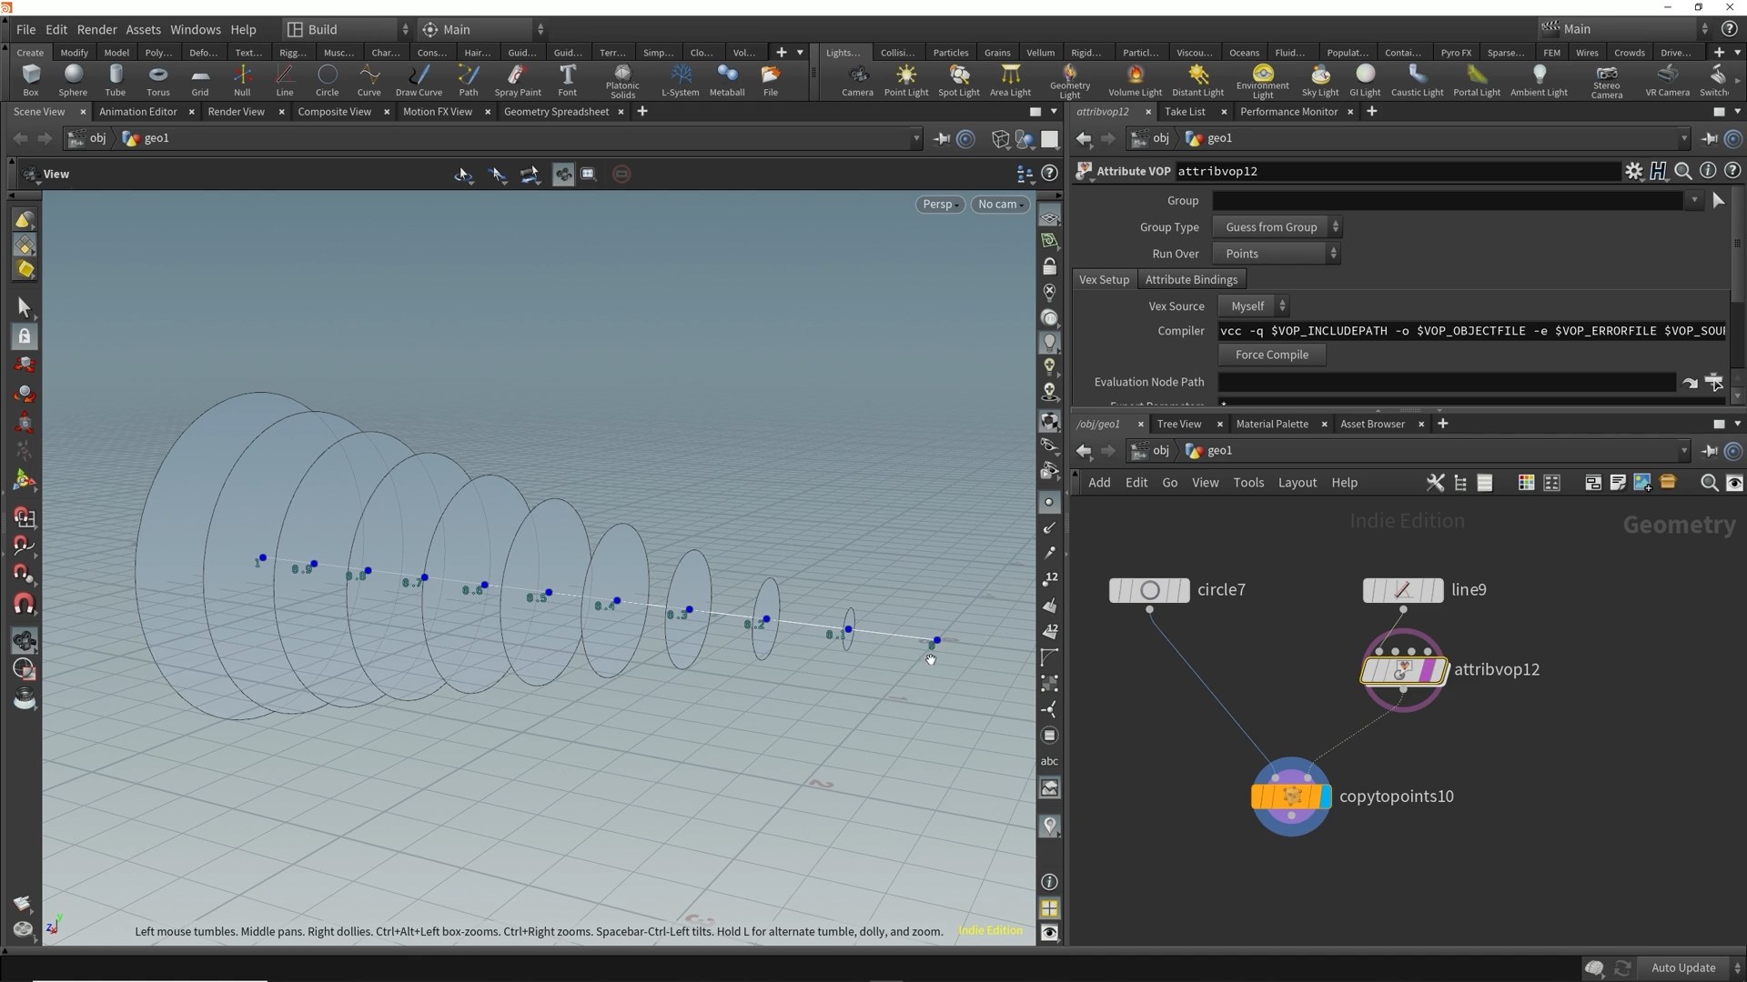The height and width of the screenshot is (982, 1747).
Task: Toggle display flag on line9 node
Action: 1436,590
